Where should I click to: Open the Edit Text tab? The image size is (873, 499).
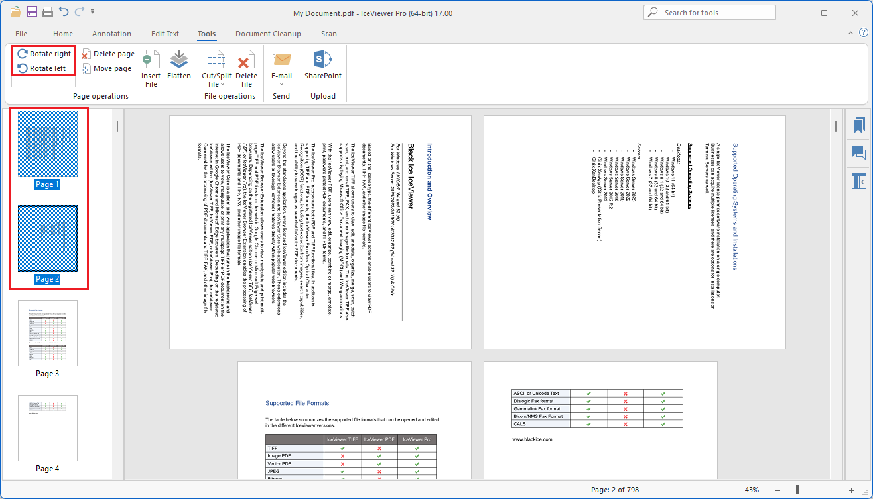pos(165,34)
